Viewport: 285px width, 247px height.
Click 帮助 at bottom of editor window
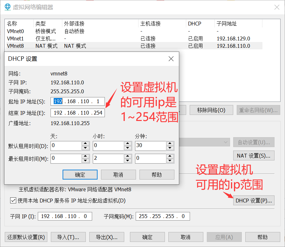click(x=263, y=237)
